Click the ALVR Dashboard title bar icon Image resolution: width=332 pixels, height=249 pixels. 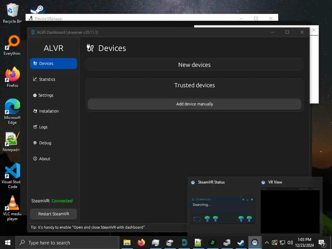coord(33,32)
